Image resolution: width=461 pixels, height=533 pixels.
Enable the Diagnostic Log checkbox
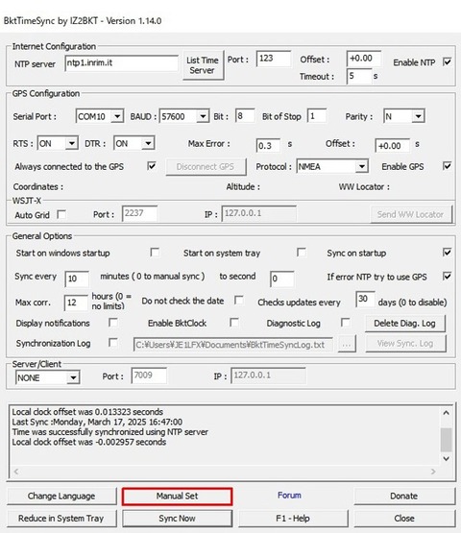(345, 323)
